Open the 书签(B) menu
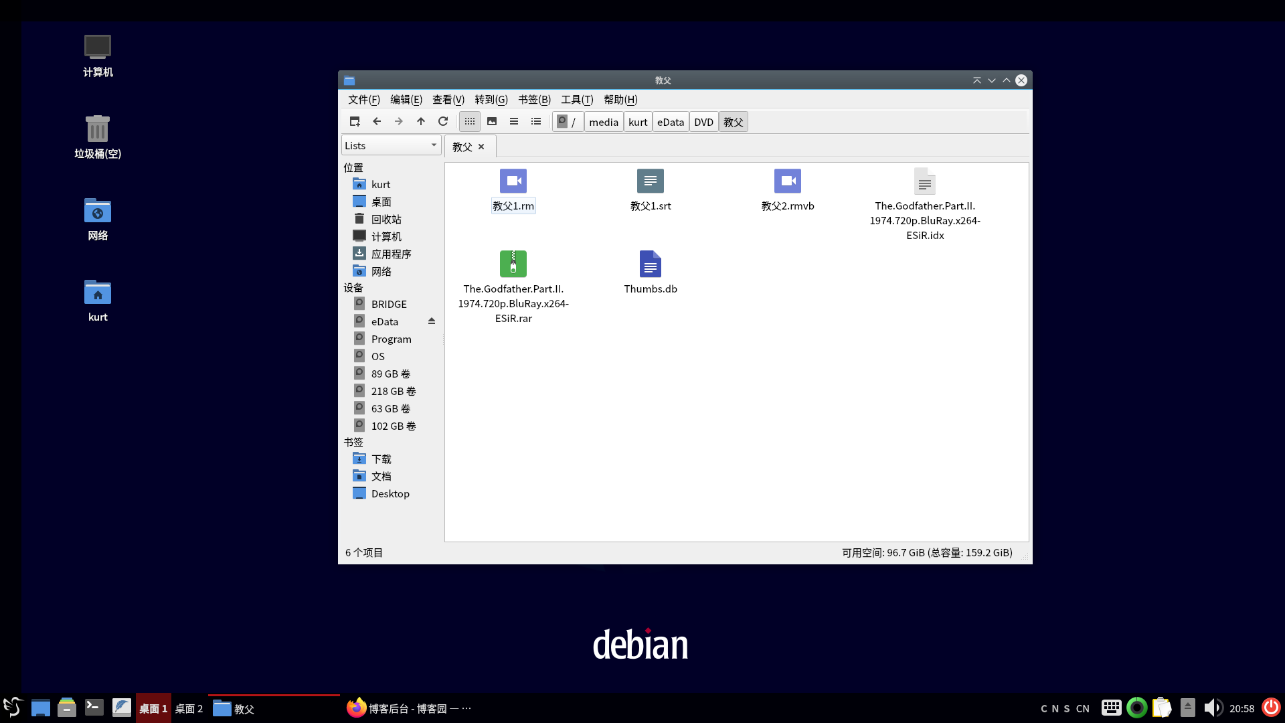The image size is (1285, 723). [534, 99]
